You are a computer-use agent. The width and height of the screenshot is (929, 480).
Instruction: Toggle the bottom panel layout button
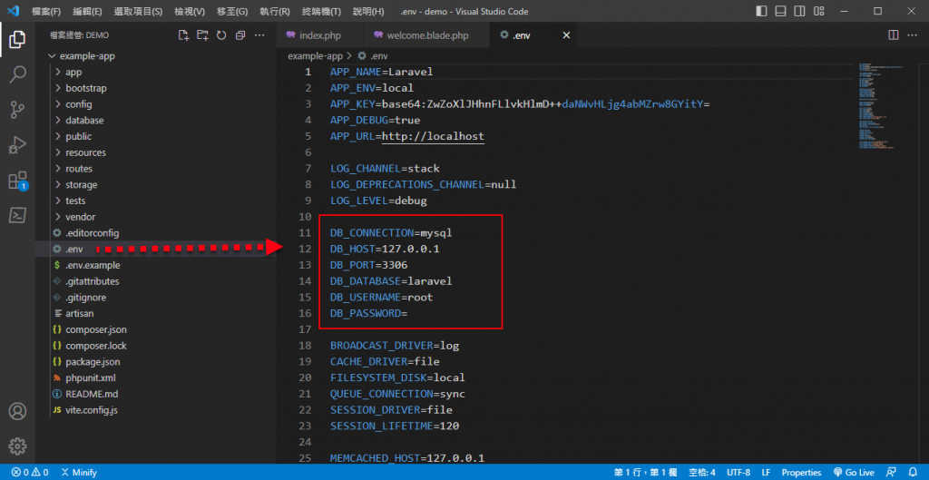coord(780,11)
